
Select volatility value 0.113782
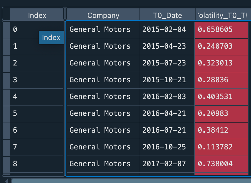point(221,147)
